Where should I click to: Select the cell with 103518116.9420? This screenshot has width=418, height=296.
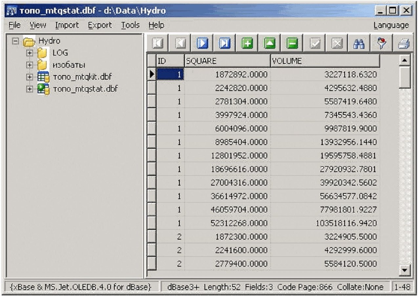pyautogui.click(x=346, y=223)
